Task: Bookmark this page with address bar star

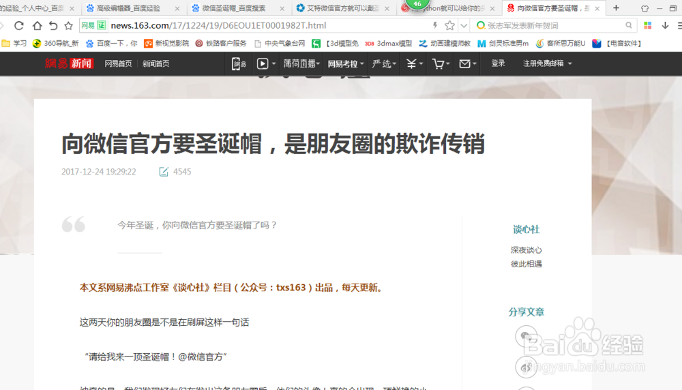Action: click(449, 26)
